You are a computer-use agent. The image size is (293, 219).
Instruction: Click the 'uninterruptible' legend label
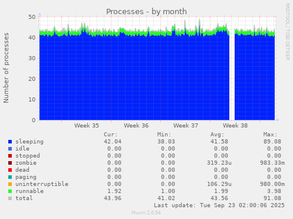tap(42, 184)
